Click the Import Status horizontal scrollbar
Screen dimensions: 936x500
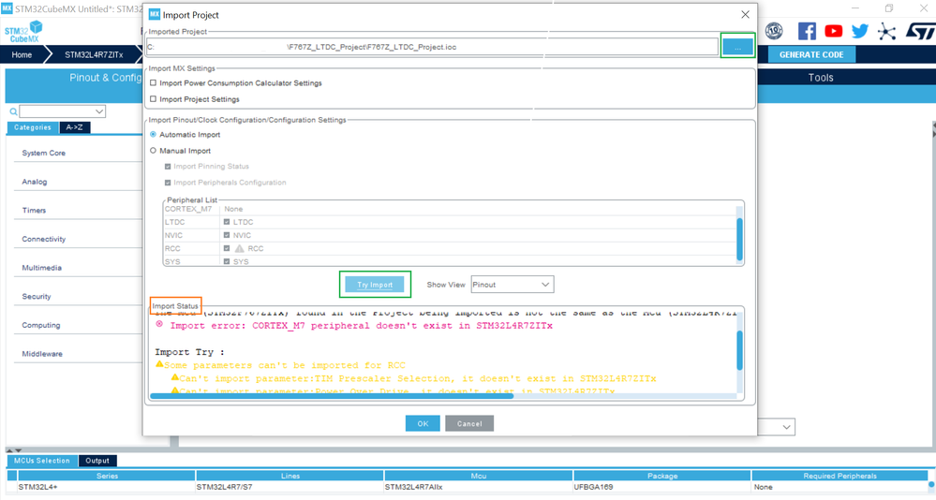coord(332,396)
